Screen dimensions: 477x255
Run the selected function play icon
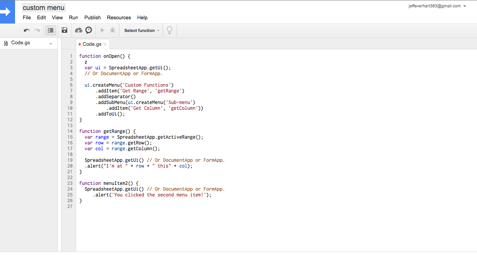[102, 30]
